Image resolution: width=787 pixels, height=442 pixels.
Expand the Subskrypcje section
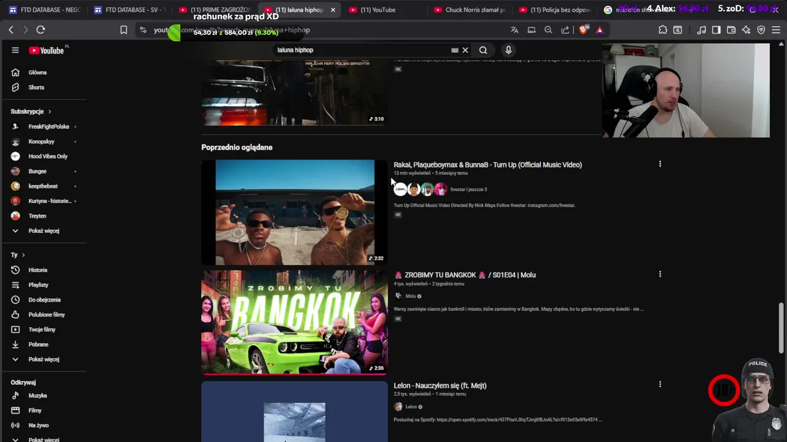pos(31,112)
